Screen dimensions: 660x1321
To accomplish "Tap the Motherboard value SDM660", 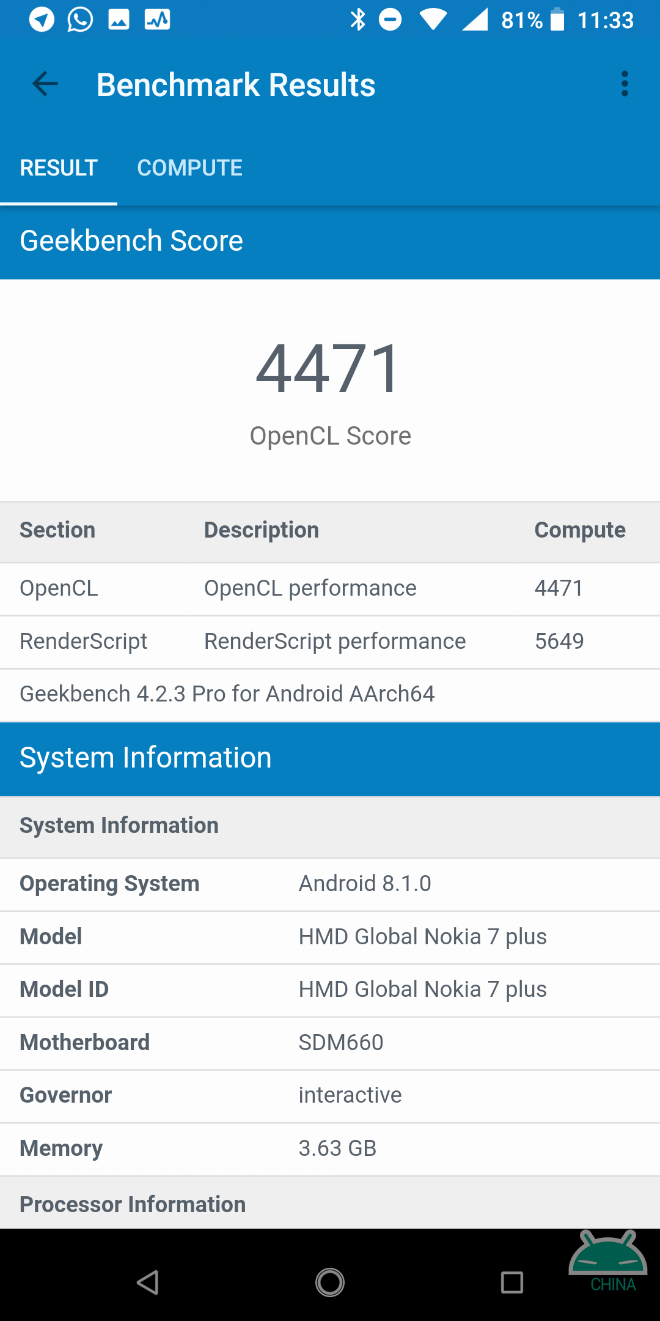I will click(341, 1043).
